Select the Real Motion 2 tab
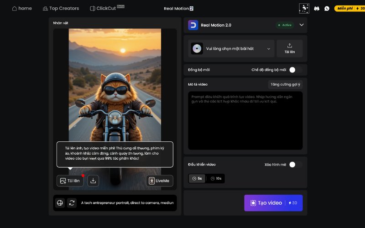This screenshot has height=228, width=365. (178, 9)
